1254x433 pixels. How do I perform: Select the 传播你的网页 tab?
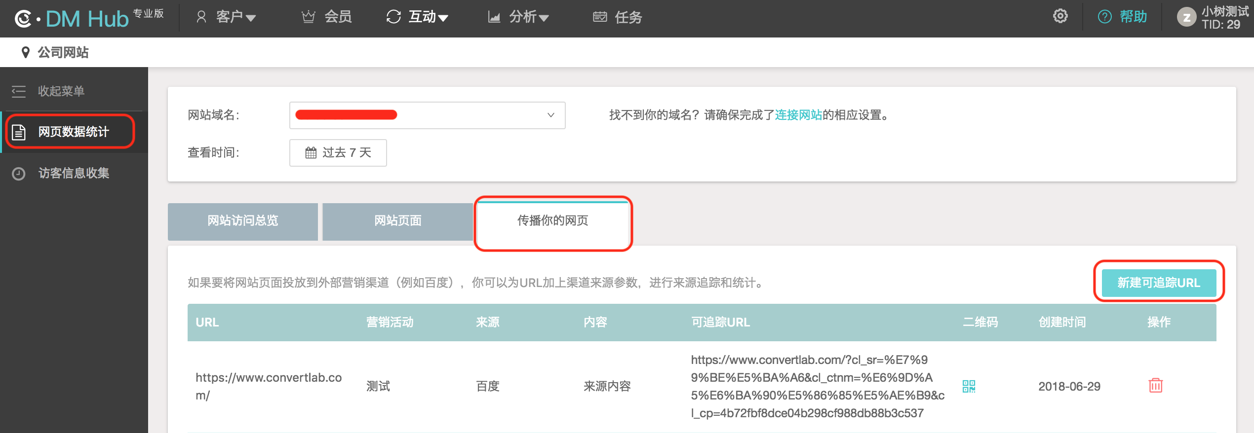[553, 221]
